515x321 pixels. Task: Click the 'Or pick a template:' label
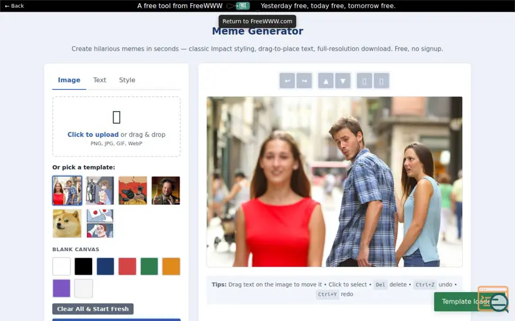(x=84, y=168)
